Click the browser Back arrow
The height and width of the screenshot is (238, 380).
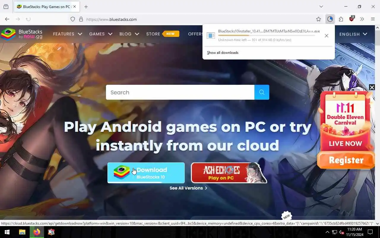pyautogui.click(x=7, y=19)
